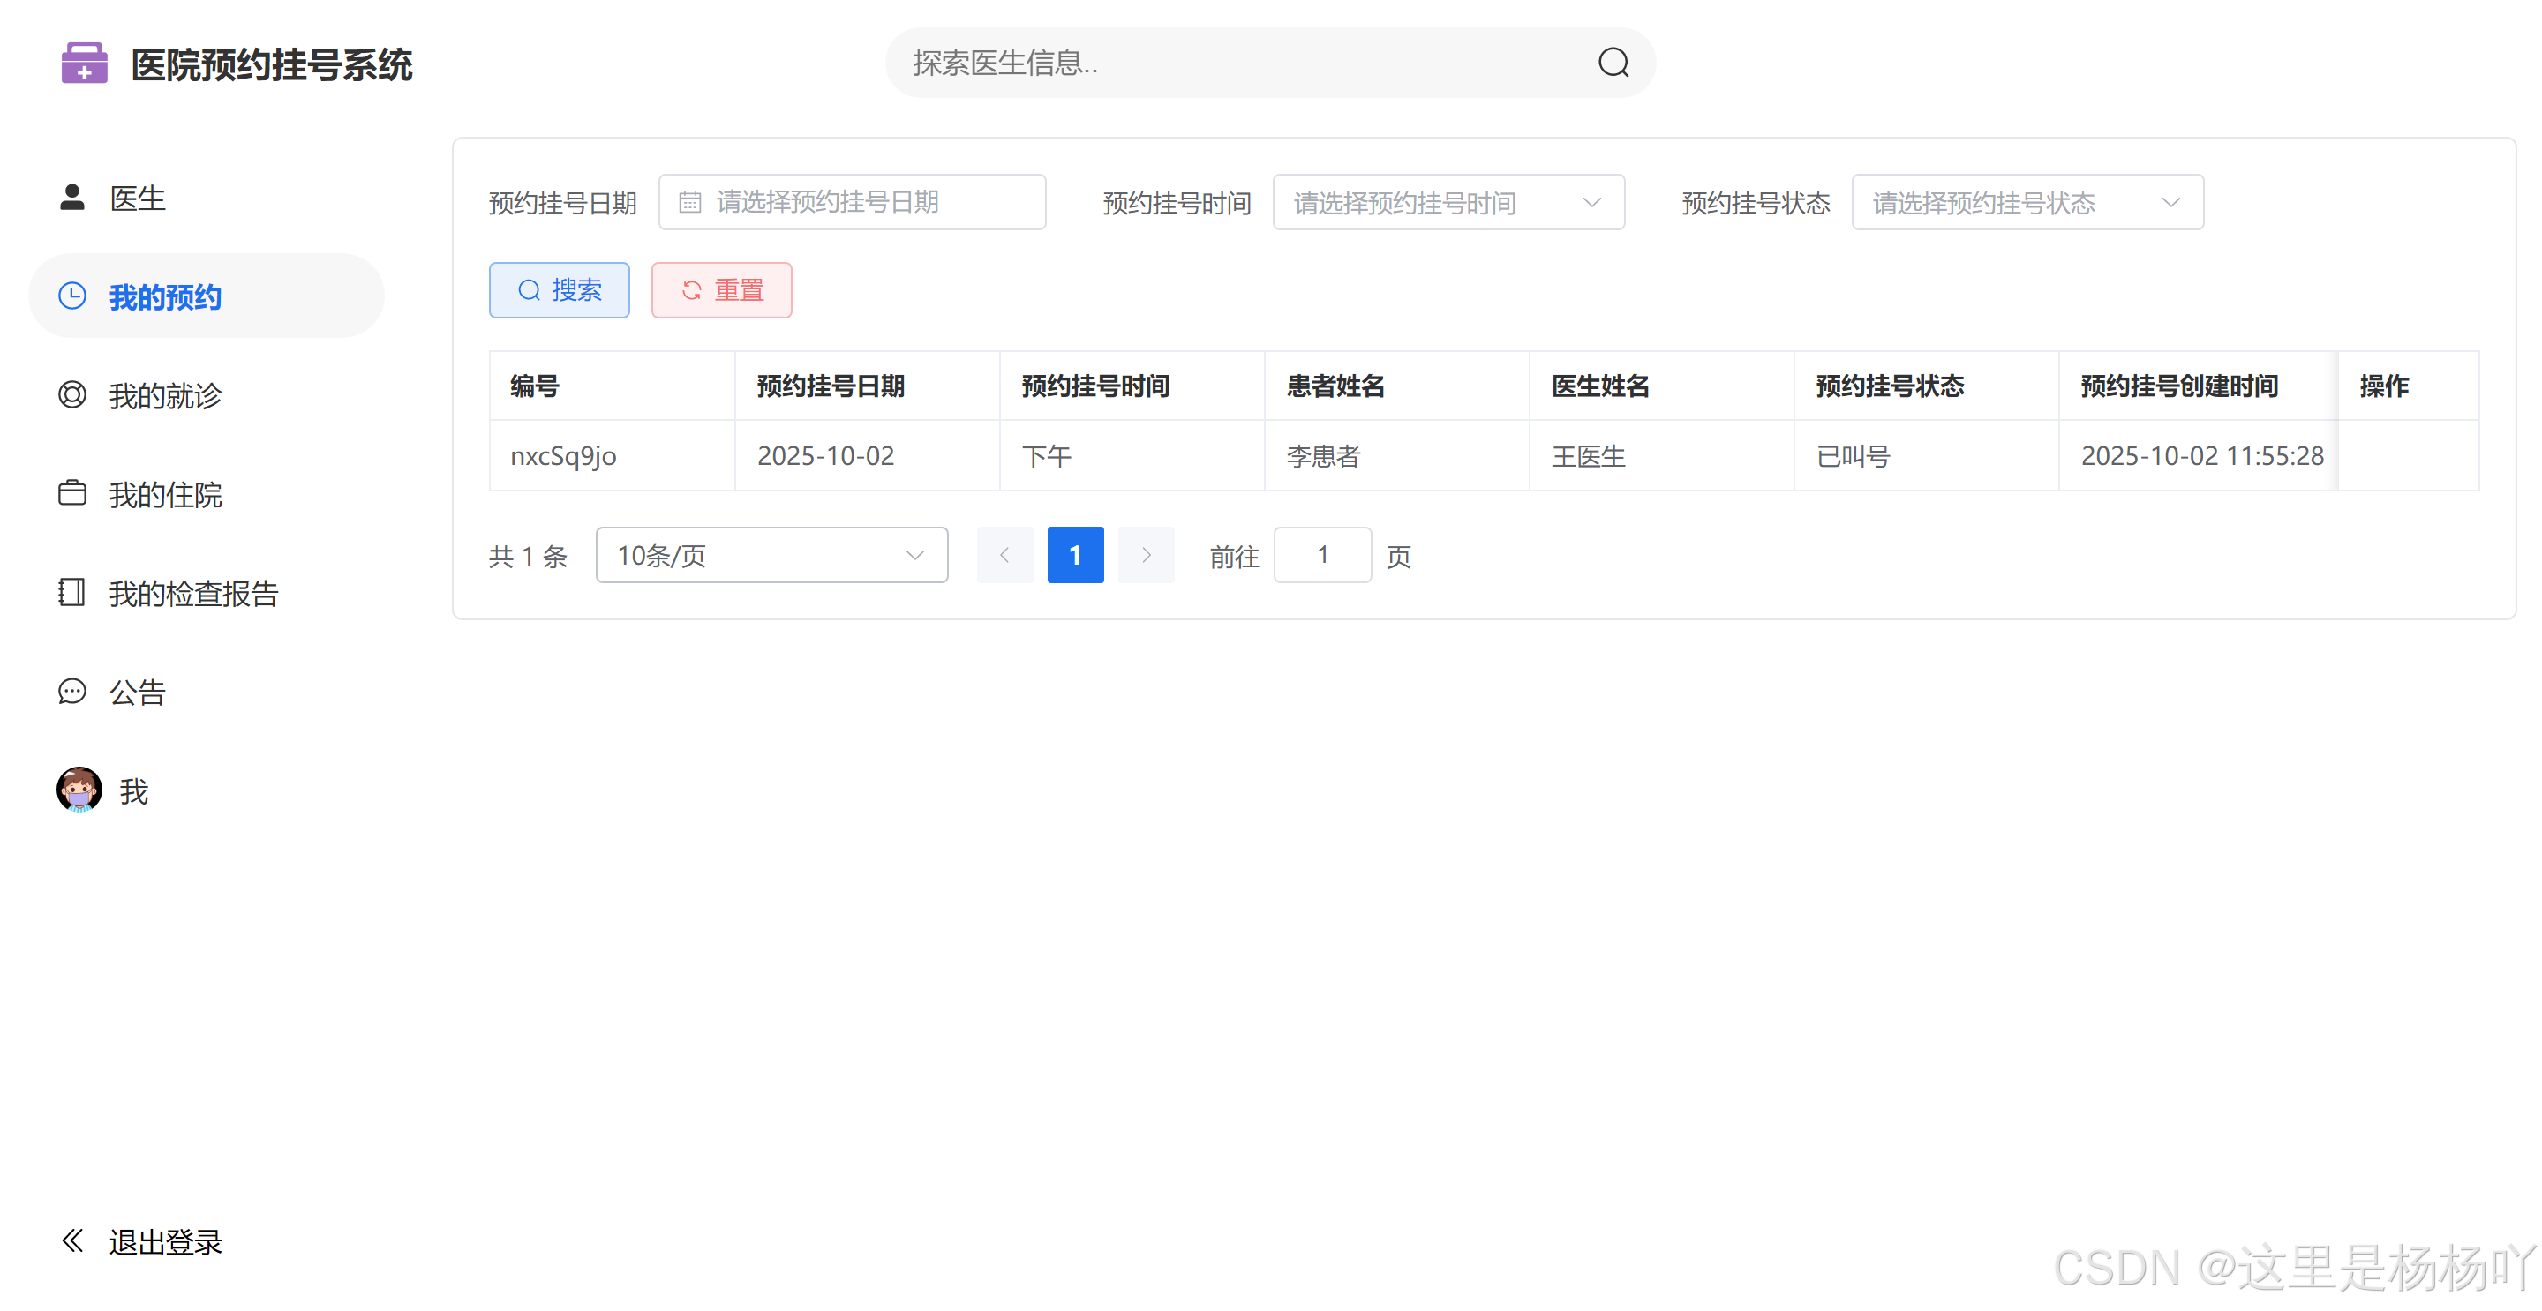This screenshot has width=2542, height=1311.
Task: Open the 10条/页 page size dropdown
Action: (771, 556)
